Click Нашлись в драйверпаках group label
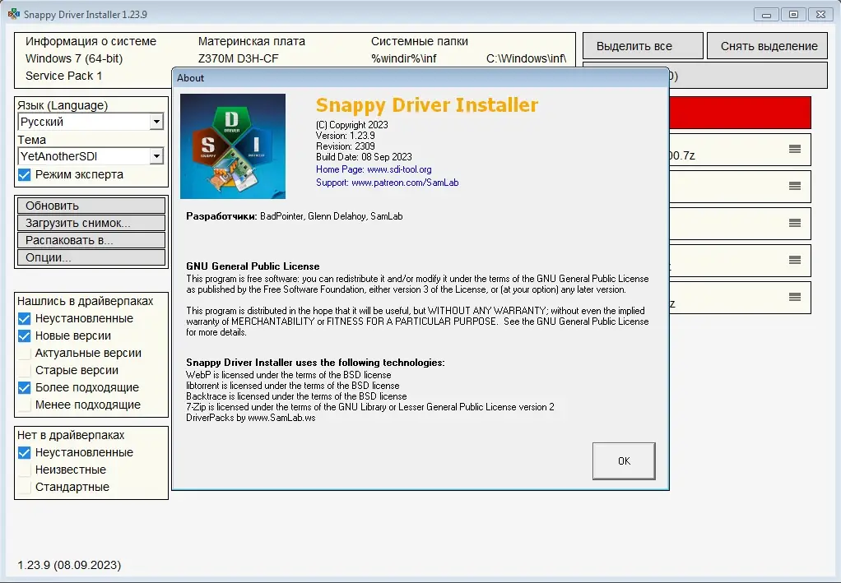This screenshot has width=841, height=583. click(x=86, y=301)
